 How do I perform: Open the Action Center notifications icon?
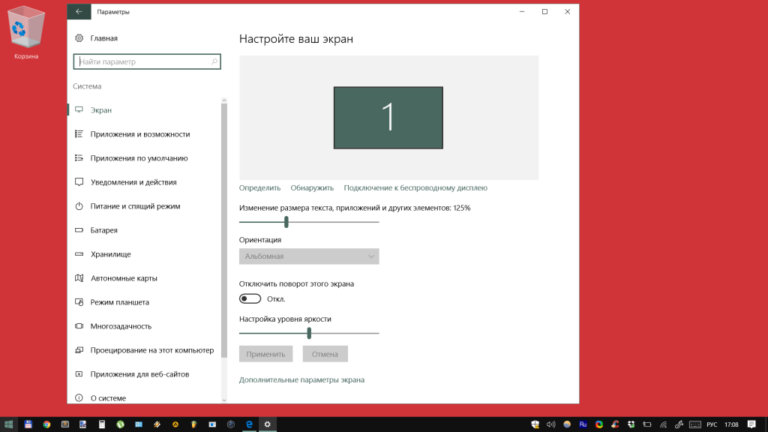(x=751, y=424)
